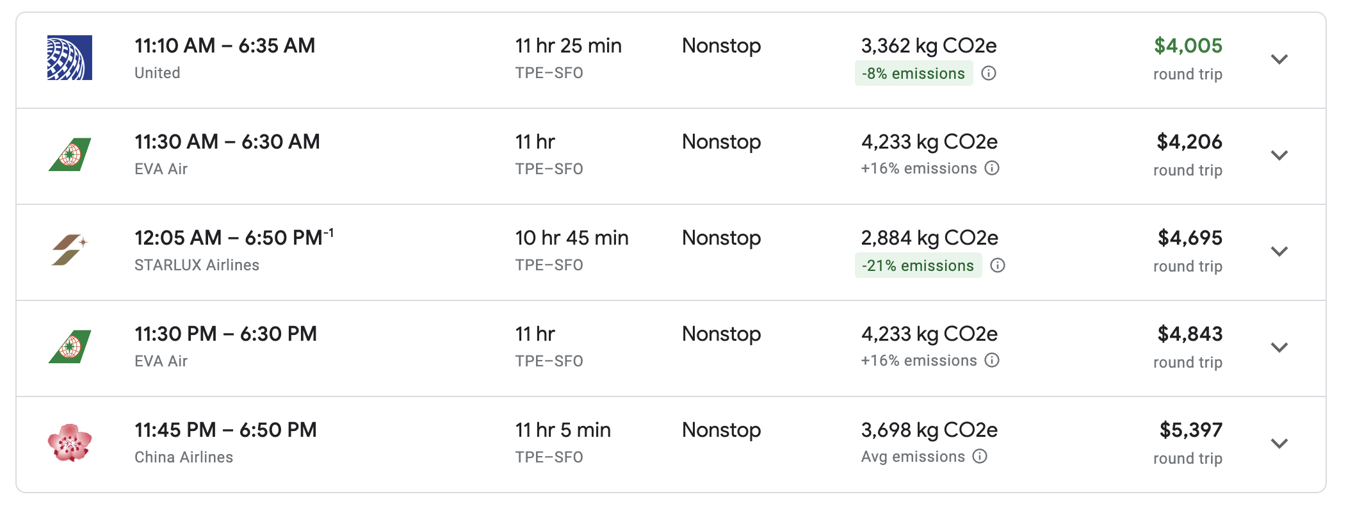This screenshot has width=1355, height=506.
Task: Select the $4,005 round trip price
Action: 1188,46
